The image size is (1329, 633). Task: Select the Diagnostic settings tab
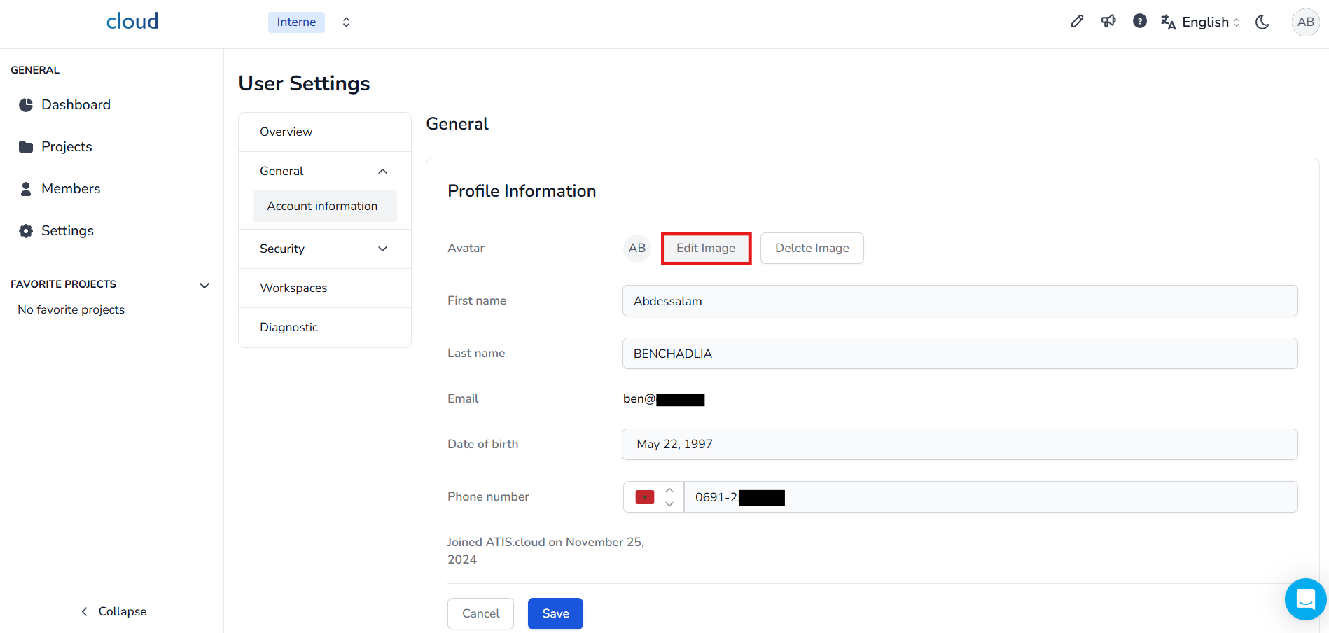[x=288, y=328]
